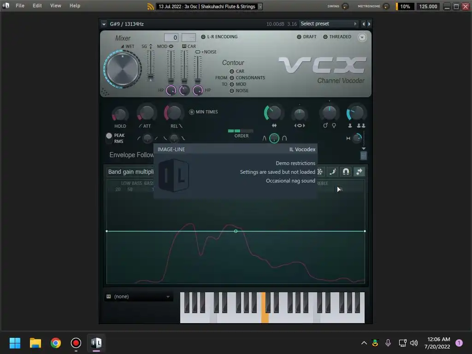Click the IL Vocodex title in the popup

coord(302,149)
